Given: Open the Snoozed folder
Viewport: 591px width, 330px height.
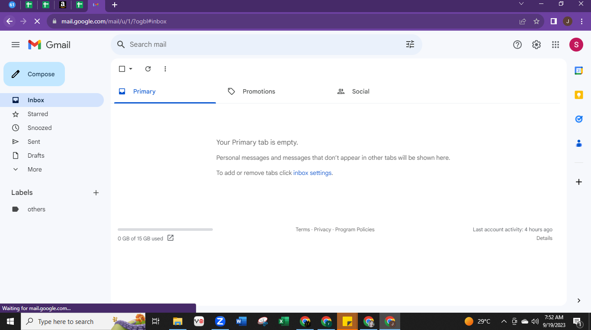Looking at the screenshot, I should (52, 128).
